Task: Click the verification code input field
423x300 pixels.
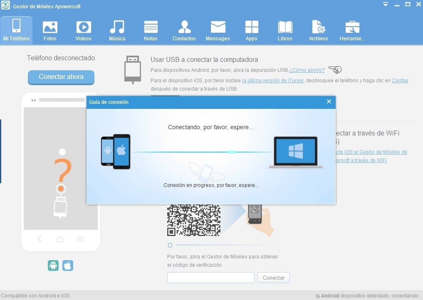Action: pos(211,278)
